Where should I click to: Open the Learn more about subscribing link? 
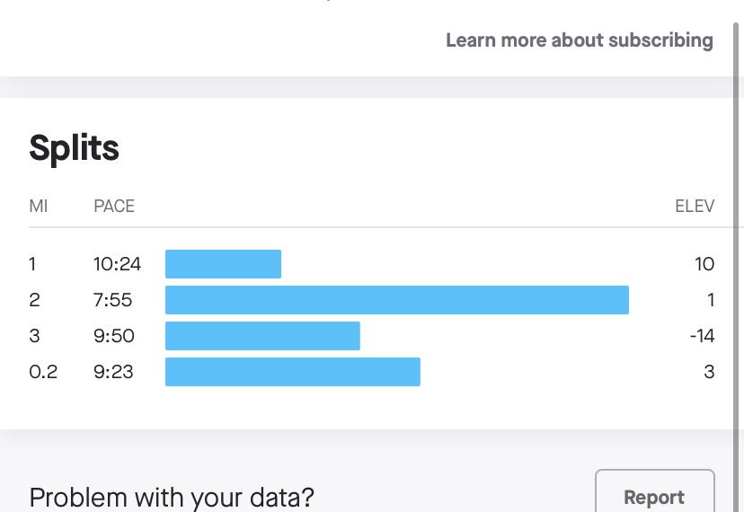coord(579,40)
